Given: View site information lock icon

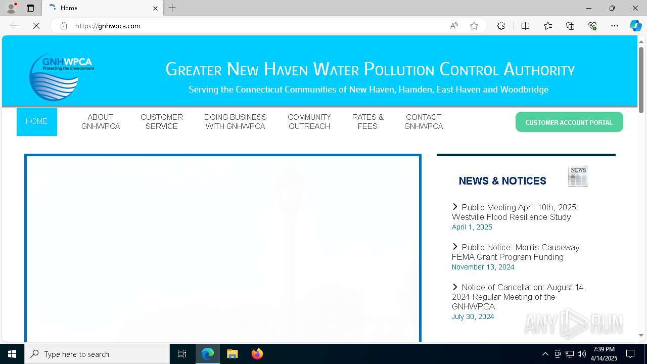Looking at the screenshot, I should [x=64, y=26].
